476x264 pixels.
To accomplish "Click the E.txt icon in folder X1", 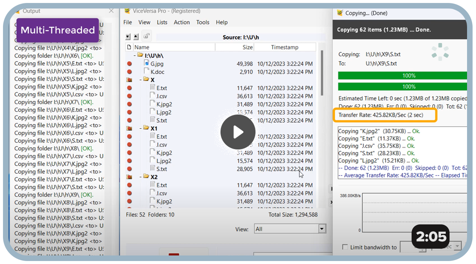I will 153,136.
